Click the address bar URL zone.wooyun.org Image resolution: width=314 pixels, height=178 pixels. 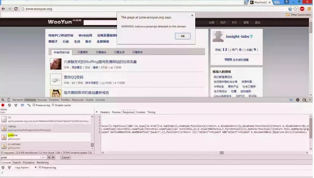(39, 9)
